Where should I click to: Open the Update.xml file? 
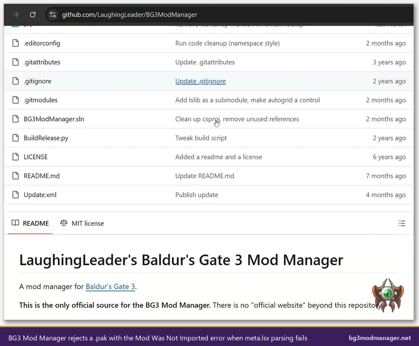(x=40, y=195)
